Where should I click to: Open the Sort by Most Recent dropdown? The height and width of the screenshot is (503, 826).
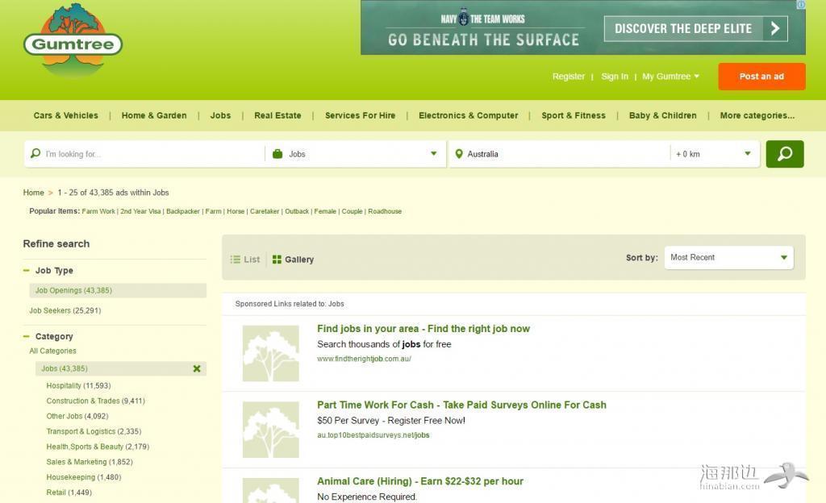coord(729,257)
